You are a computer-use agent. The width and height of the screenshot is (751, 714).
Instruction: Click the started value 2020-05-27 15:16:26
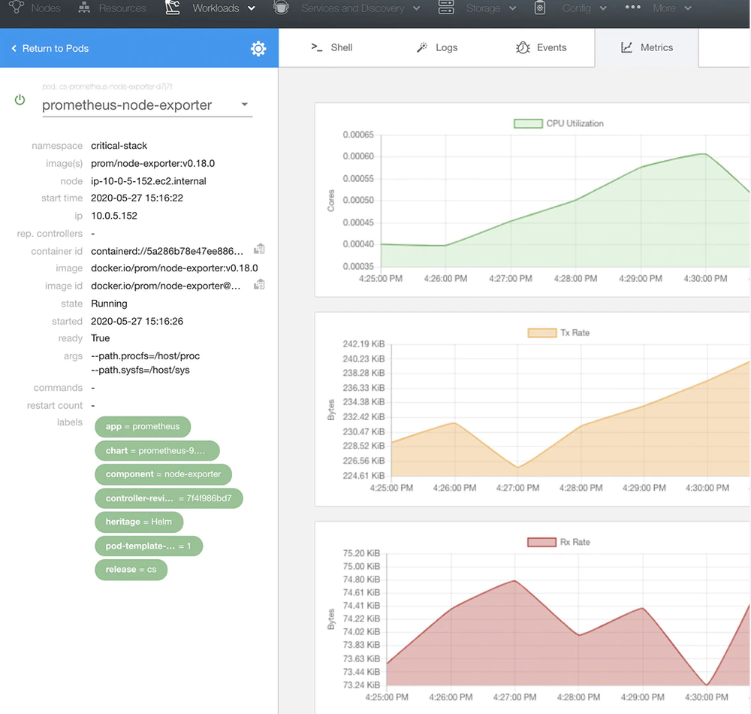point(137,321)
